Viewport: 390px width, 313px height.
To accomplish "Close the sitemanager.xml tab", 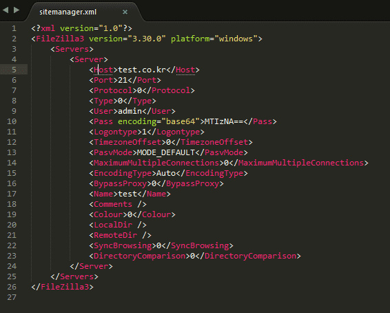I will [125, 12].
